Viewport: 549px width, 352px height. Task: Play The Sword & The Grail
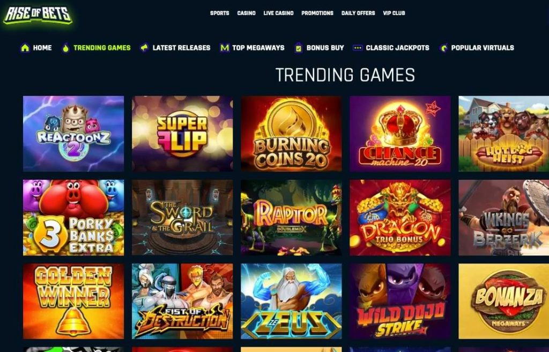pyautogui.click(x=182, y=217)
